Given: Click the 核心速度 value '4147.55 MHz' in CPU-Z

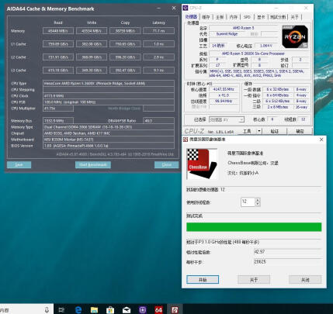Looking at the screenshot, I should 224,89.
